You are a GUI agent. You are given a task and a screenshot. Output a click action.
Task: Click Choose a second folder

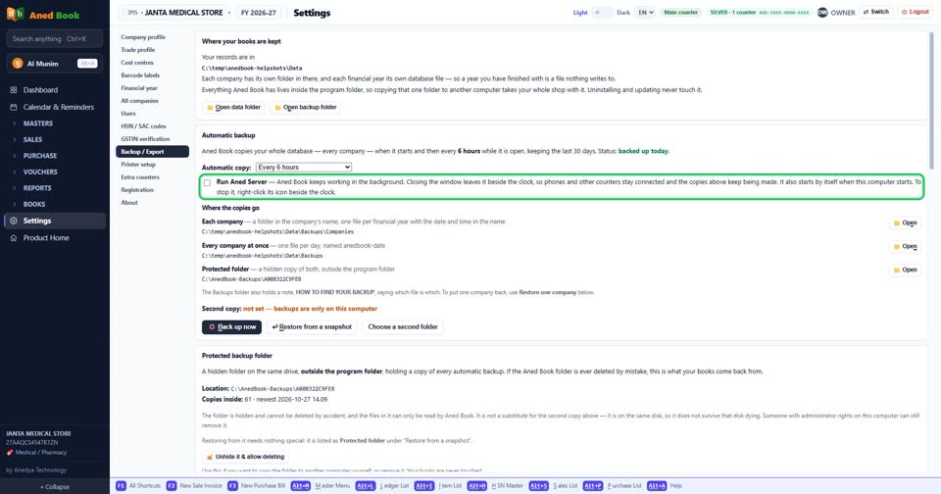pyautogui.click(x=403, y=327)
